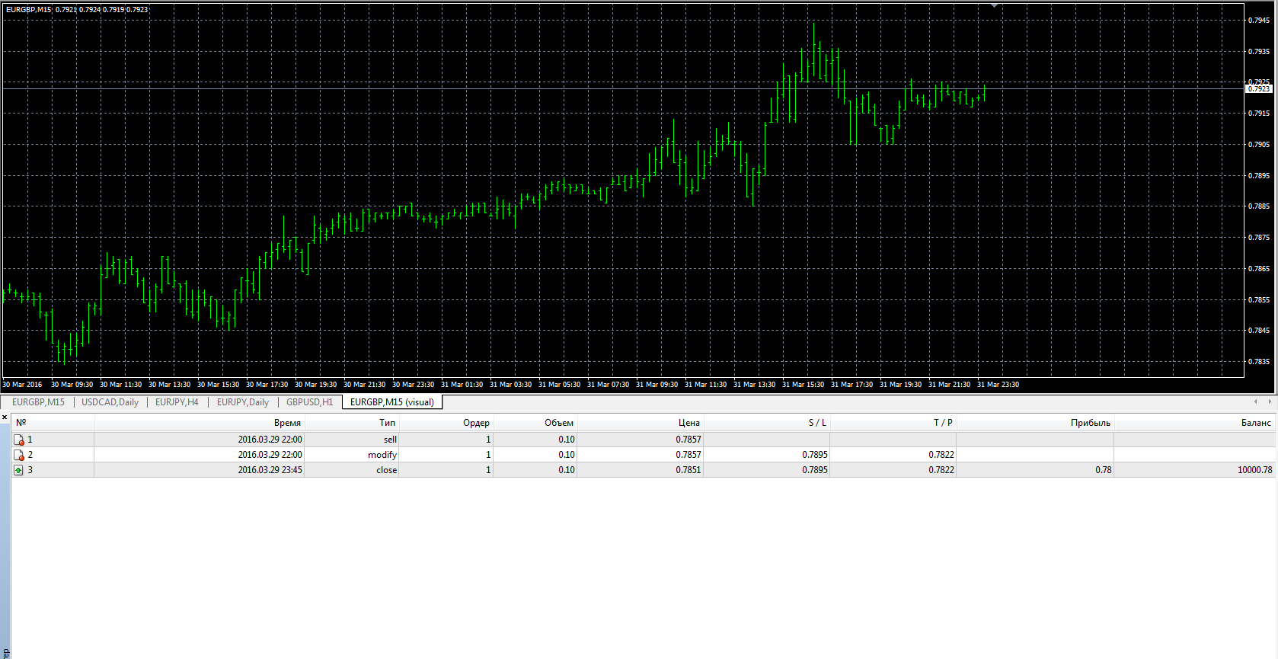Click the balance value 10000.78
This screenshot has width=1278, height=659.
(1254, 470)
